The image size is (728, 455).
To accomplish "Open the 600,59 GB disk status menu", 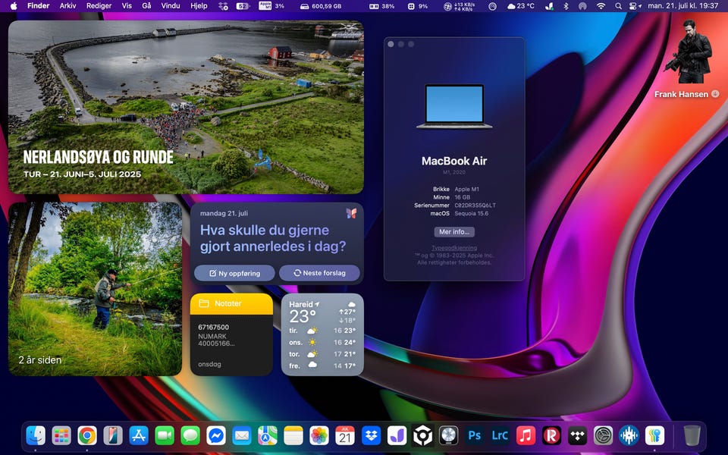I will coord(321,6).
